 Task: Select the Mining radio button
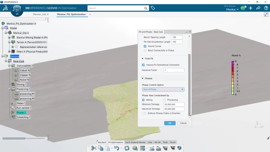tap(143, 100)
